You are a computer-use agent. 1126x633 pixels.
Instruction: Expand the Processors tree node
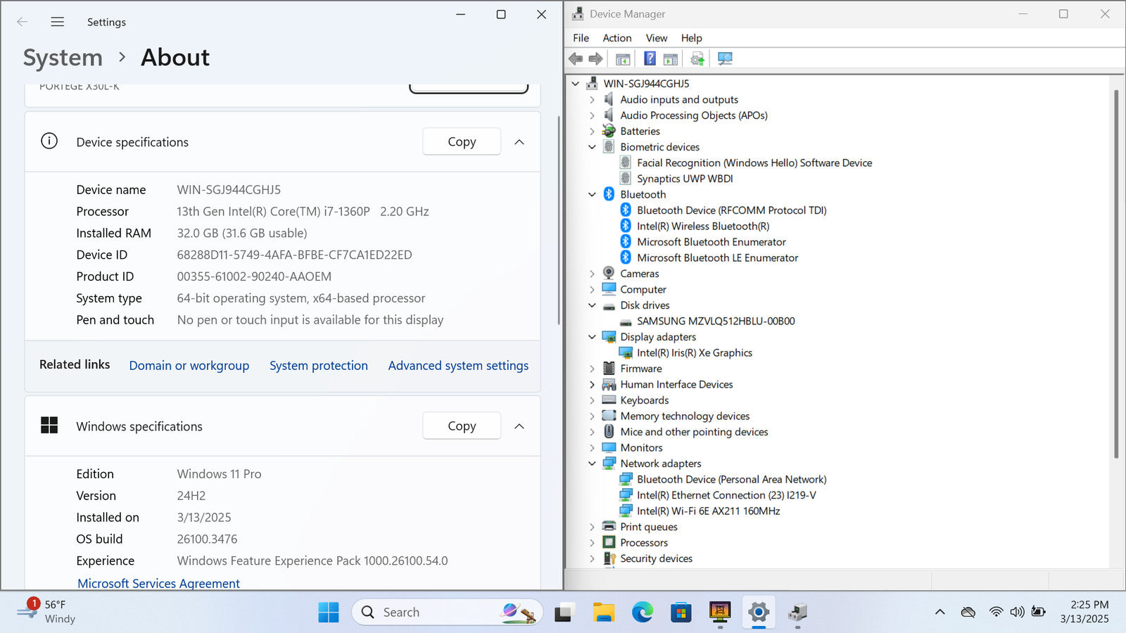coord(592,543)
